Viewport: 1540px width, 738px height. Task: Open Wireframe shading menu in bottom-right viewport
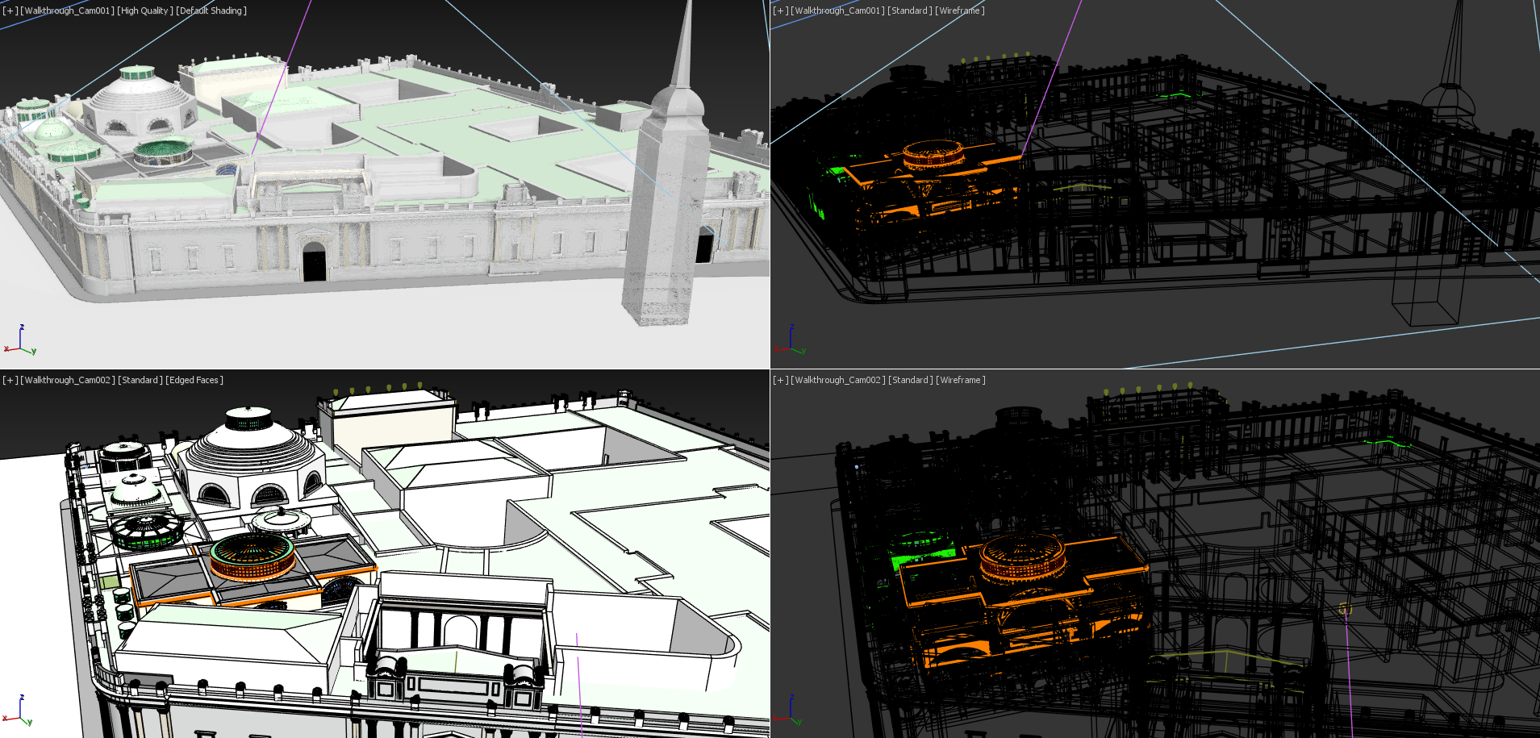(960, 380)
